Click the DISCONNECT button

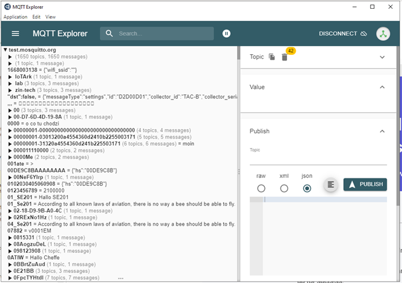343,33
